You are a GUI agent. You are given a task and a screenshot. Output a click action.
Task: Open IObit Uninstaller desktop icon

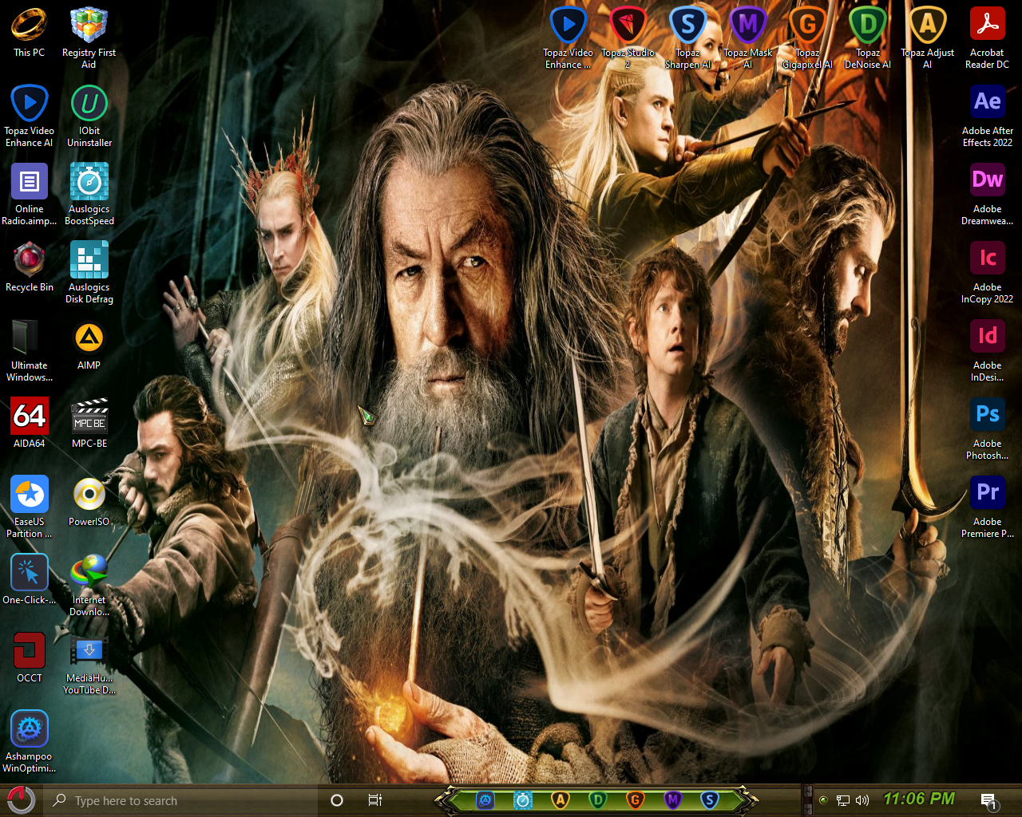point(89,116)
